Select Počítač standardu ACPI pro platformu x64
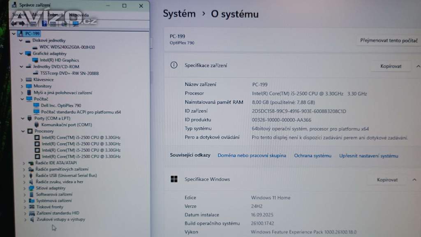Screen dimensions: 421x237 coord(81,112)
